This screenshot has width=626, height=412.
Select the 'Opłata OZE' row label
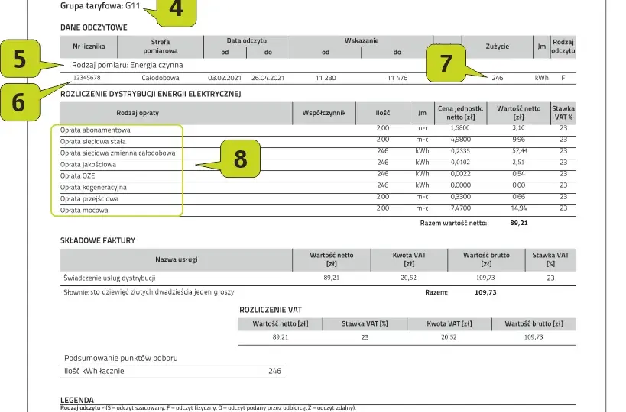point(77,176)
